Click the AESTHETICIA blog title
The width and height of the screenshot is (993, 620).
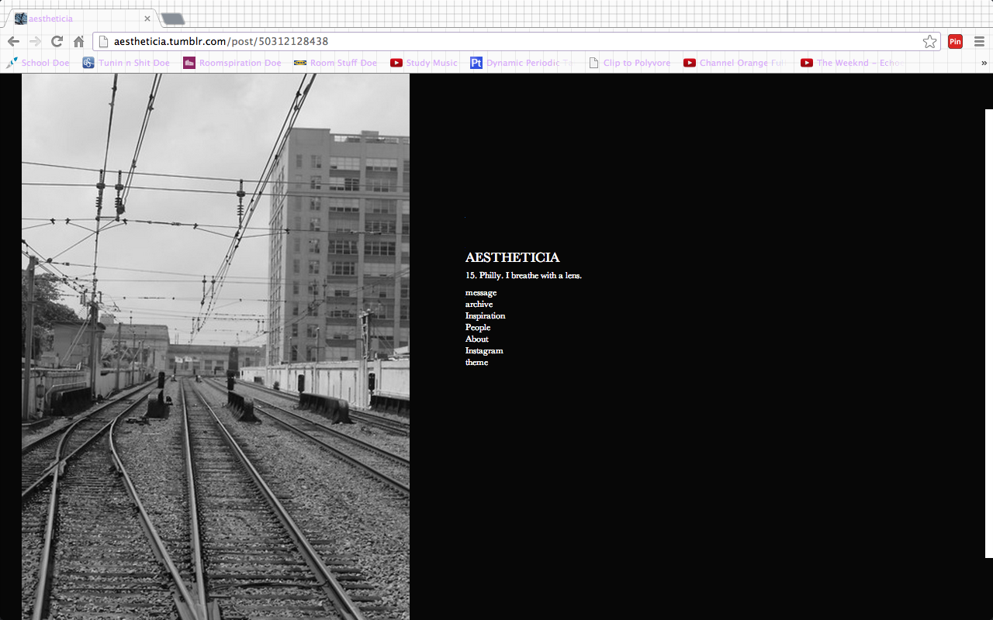(512, 257)
